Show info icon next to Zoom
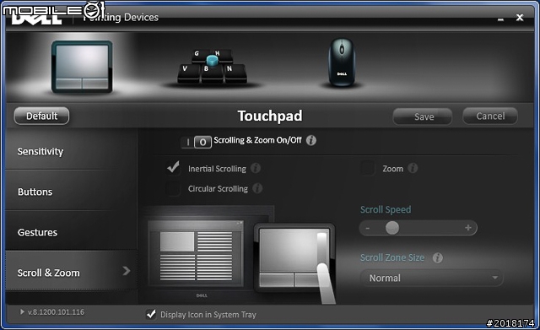540x330 pixels. (x=413, y=168)
